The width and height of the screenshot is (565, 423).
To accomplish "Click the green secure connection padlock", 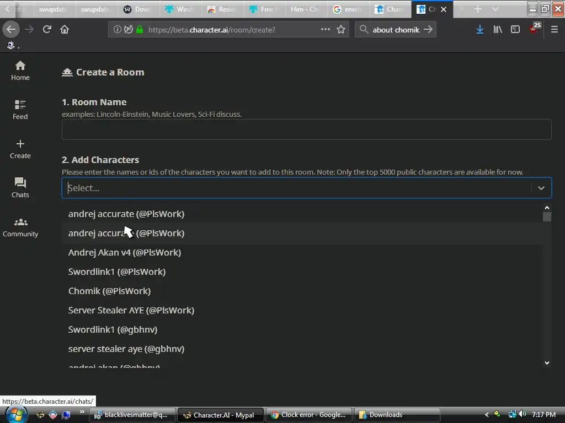I will 140,30.
